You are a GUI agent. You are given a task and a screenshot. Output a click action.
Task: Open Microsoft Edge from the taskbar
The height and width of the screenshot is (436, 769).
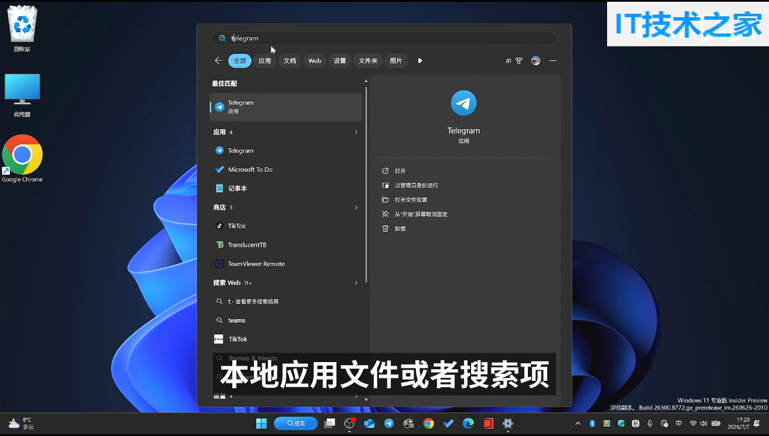(x=468, y=423)
